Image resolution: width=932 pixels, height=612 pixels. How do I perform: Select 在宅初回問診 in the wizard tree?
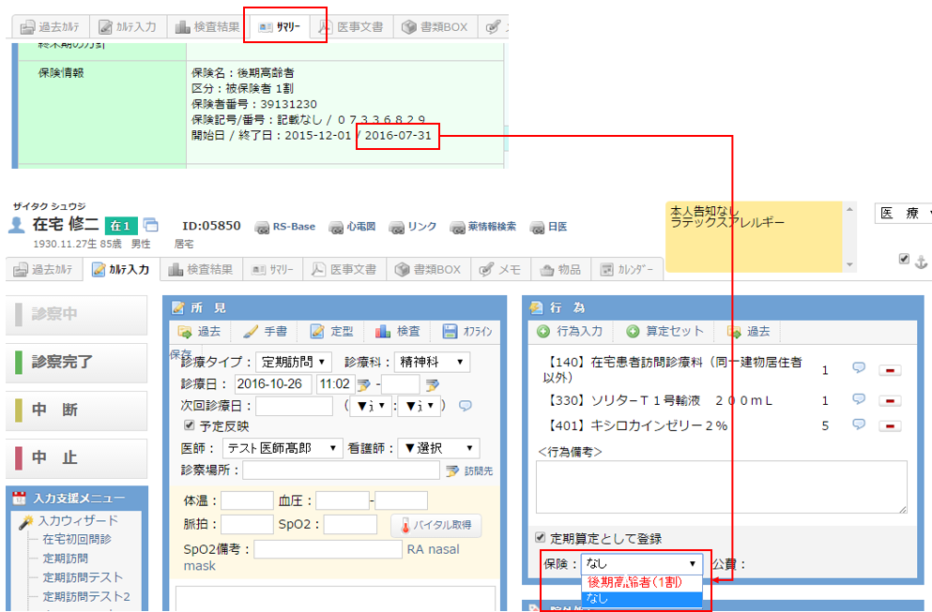coord(77,539)
